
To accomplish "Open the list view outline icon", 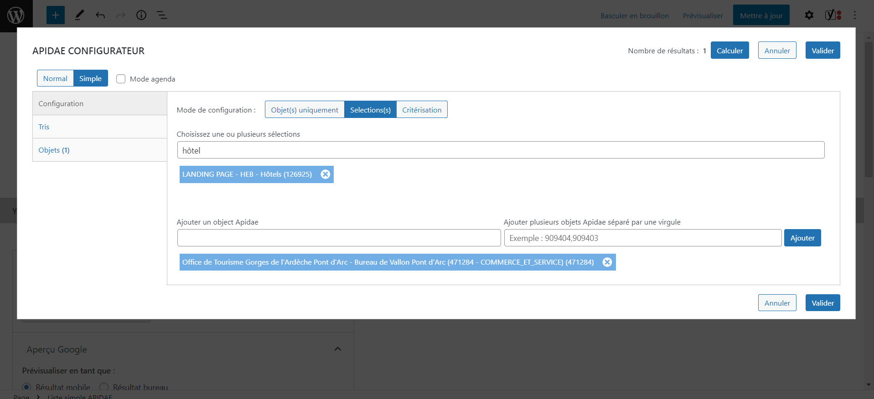I will 162,15.
